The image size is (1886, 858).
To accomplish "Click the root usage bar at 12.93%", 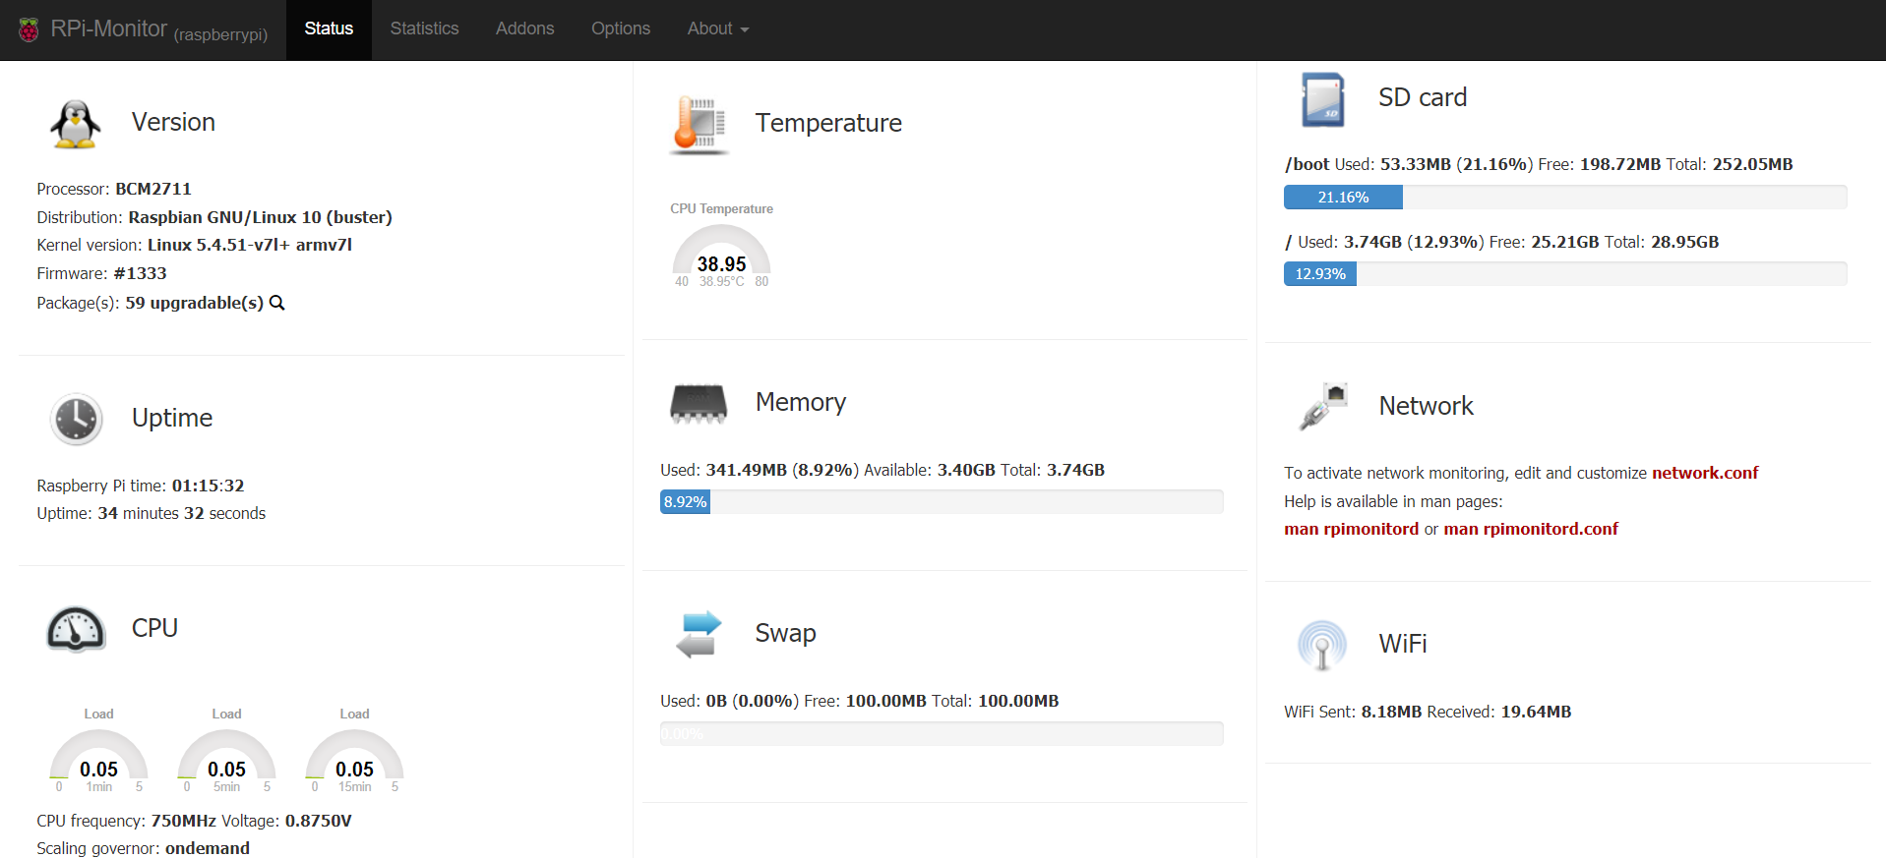I will point(1565,274).
